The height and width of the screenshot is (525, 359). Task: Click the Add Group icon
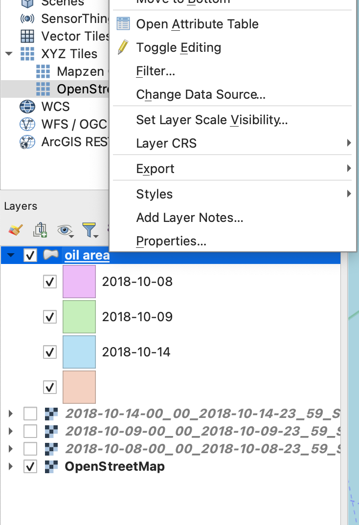pos(40,230)
